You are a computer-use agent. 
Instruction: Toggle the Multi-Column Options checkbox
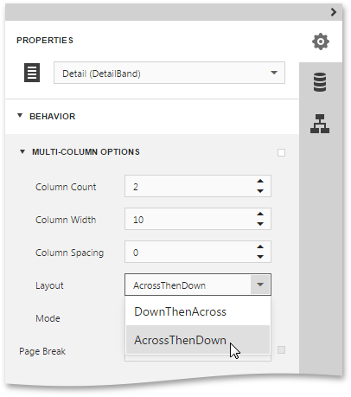(x=281, y=152)
